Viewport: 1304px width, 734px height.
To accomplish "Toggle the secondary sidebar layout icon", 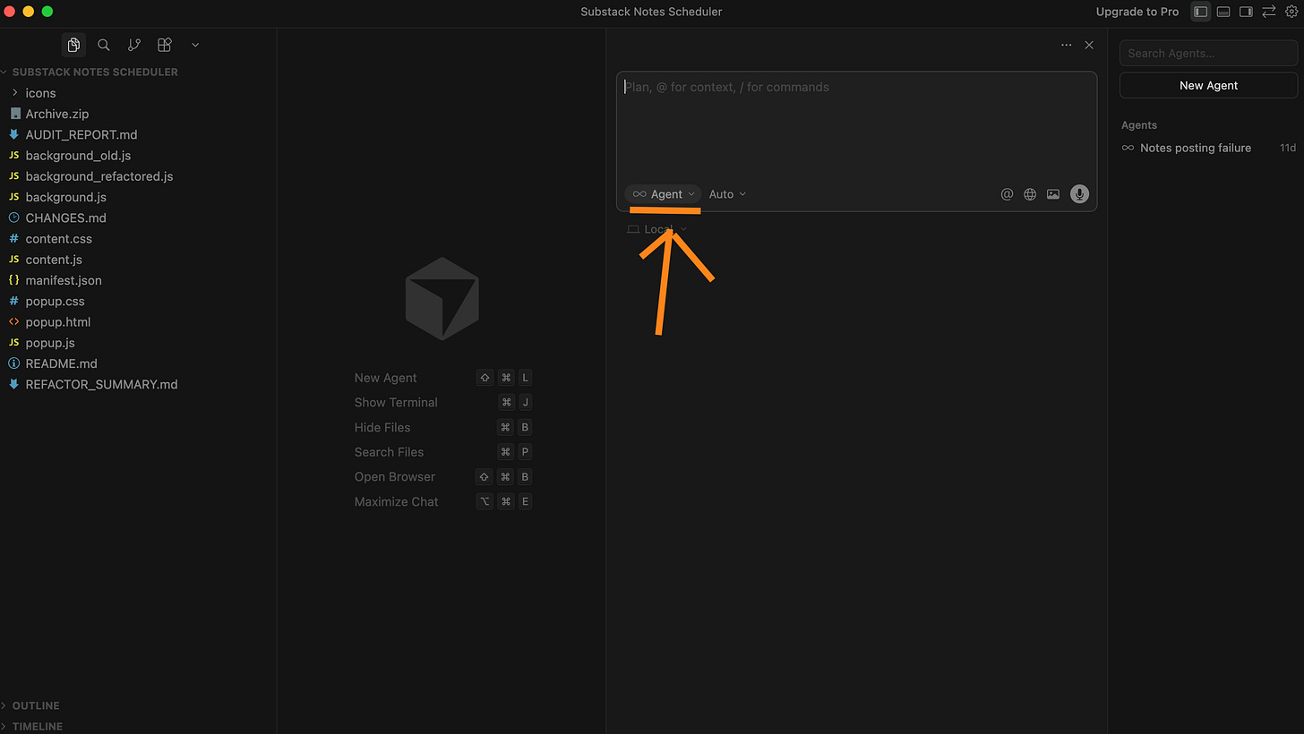I will coord(1246,12).
